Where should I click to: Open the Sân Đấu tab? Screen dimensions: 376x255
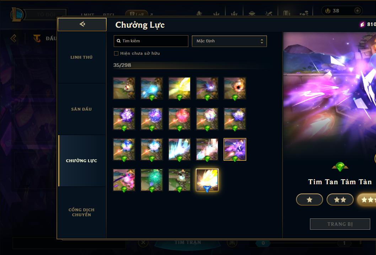pyautogui.click(x=81, y=109)
